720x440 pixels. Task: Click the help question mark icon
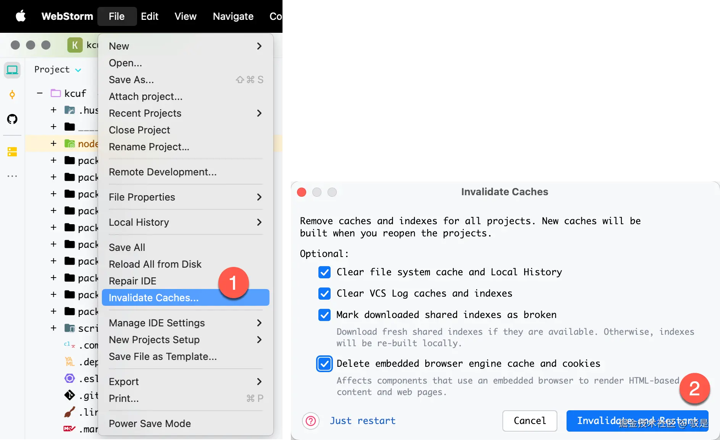click(311, 421)
